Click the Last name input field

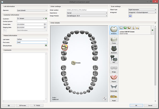[32, 39]
